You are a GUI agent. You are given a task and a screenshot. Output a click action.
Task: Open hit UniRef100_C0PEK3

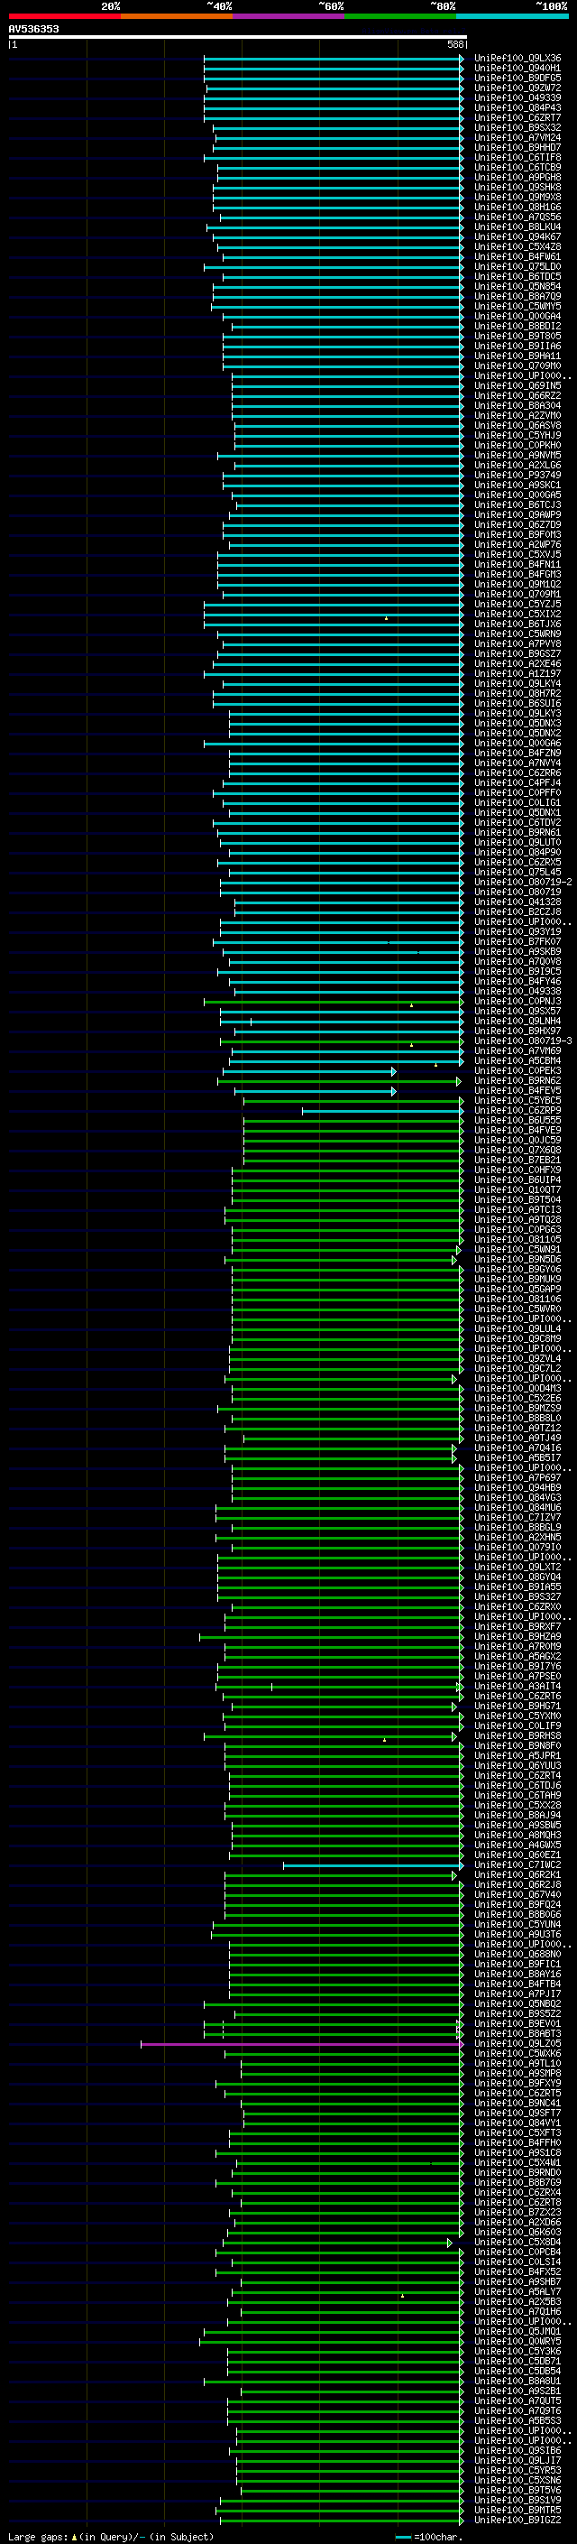[x=517, y=1070]
